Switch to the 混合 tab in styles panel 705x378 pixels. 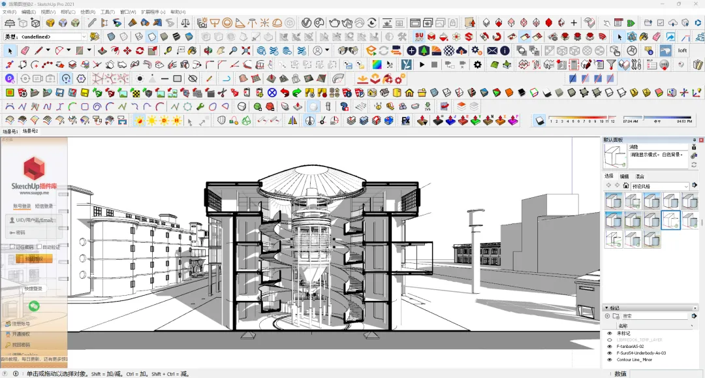pyautogui.click(x=640, y=176)
